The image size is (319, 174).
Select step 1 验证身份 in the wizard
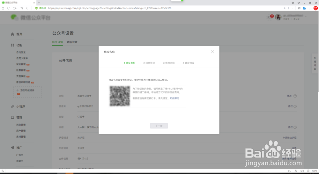click(x=130, y=63)
